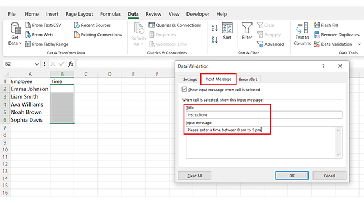Image resolution: width=364 pixels, height=203 pixels.
Task: Close the Data Validation dialog
Action: [x=340, y=66]
